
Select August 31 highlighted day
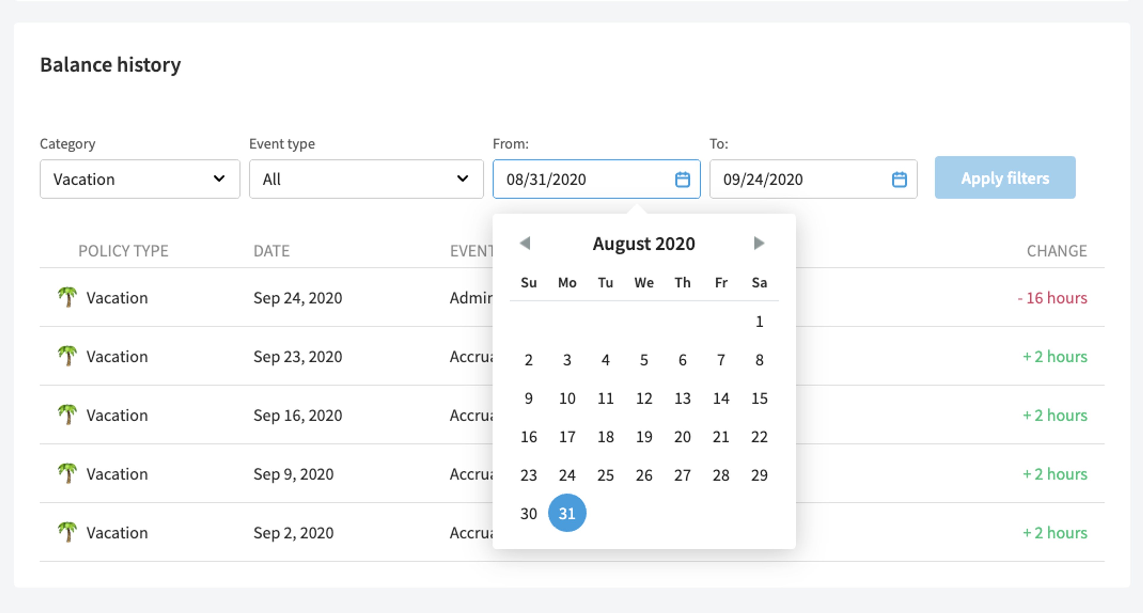567,513
